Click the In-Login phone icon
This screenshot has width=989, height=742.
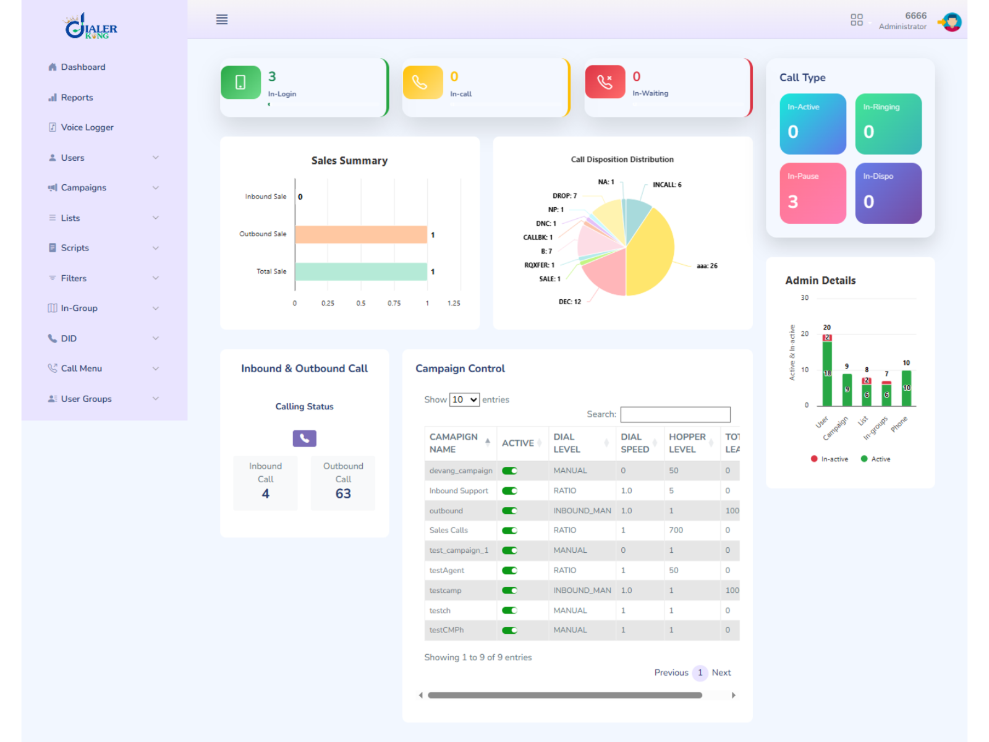240,82
